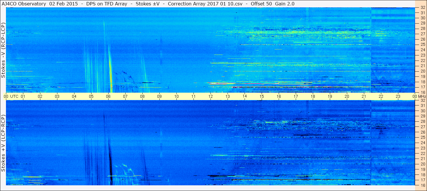Click the 11 hour mark on time axis
The image size is (427, 191).
[x=193, y=96]
